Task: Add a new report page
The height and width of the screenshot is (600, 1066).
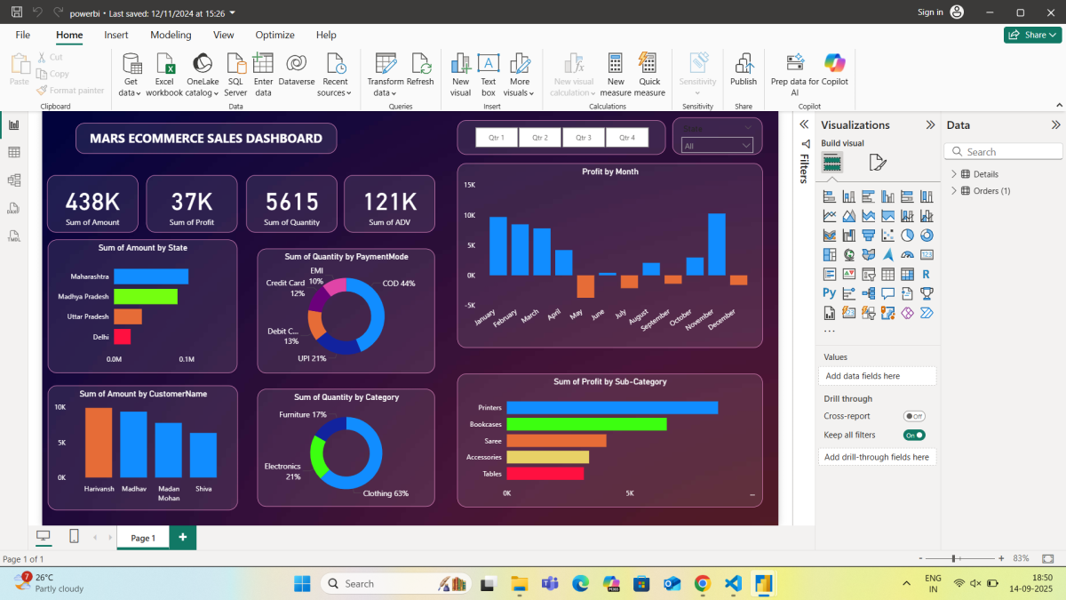Action: pos(182,538)
